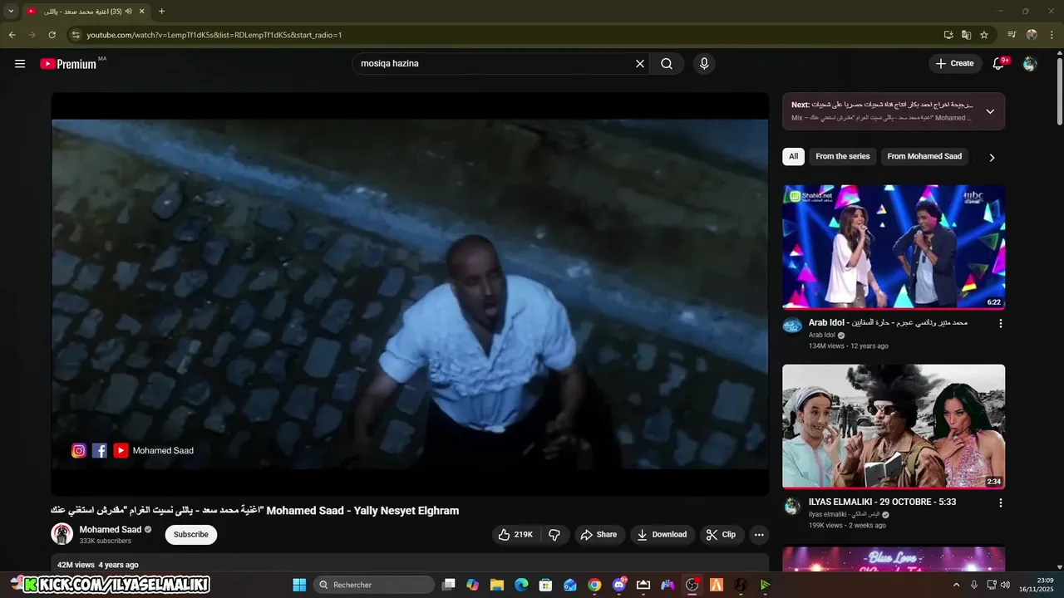Screen dimensions: 1064x598
Task: Open Mohamed Saad channel name link
Action: click(111, 530)
